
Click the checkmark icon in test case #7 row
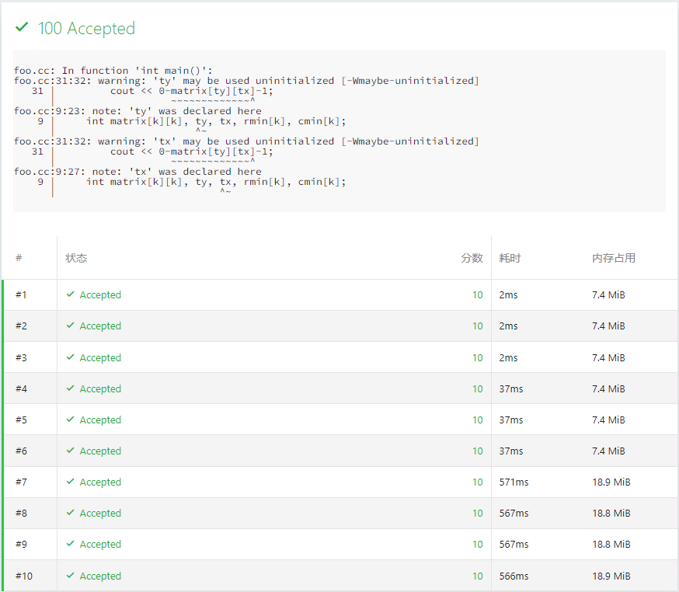[71, 482]
